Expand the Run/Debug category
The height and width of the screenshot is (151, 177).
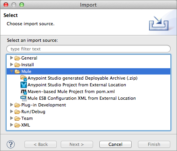(x=11, y=111)
